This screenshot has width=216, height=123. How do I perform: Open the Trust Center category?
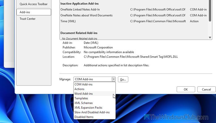tap(27, 19)
